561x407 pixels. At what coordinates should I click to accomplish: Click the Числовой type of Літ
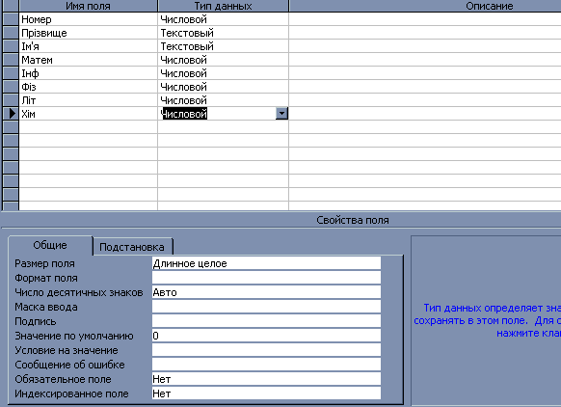pyautogui.click(x=223, y=100)
